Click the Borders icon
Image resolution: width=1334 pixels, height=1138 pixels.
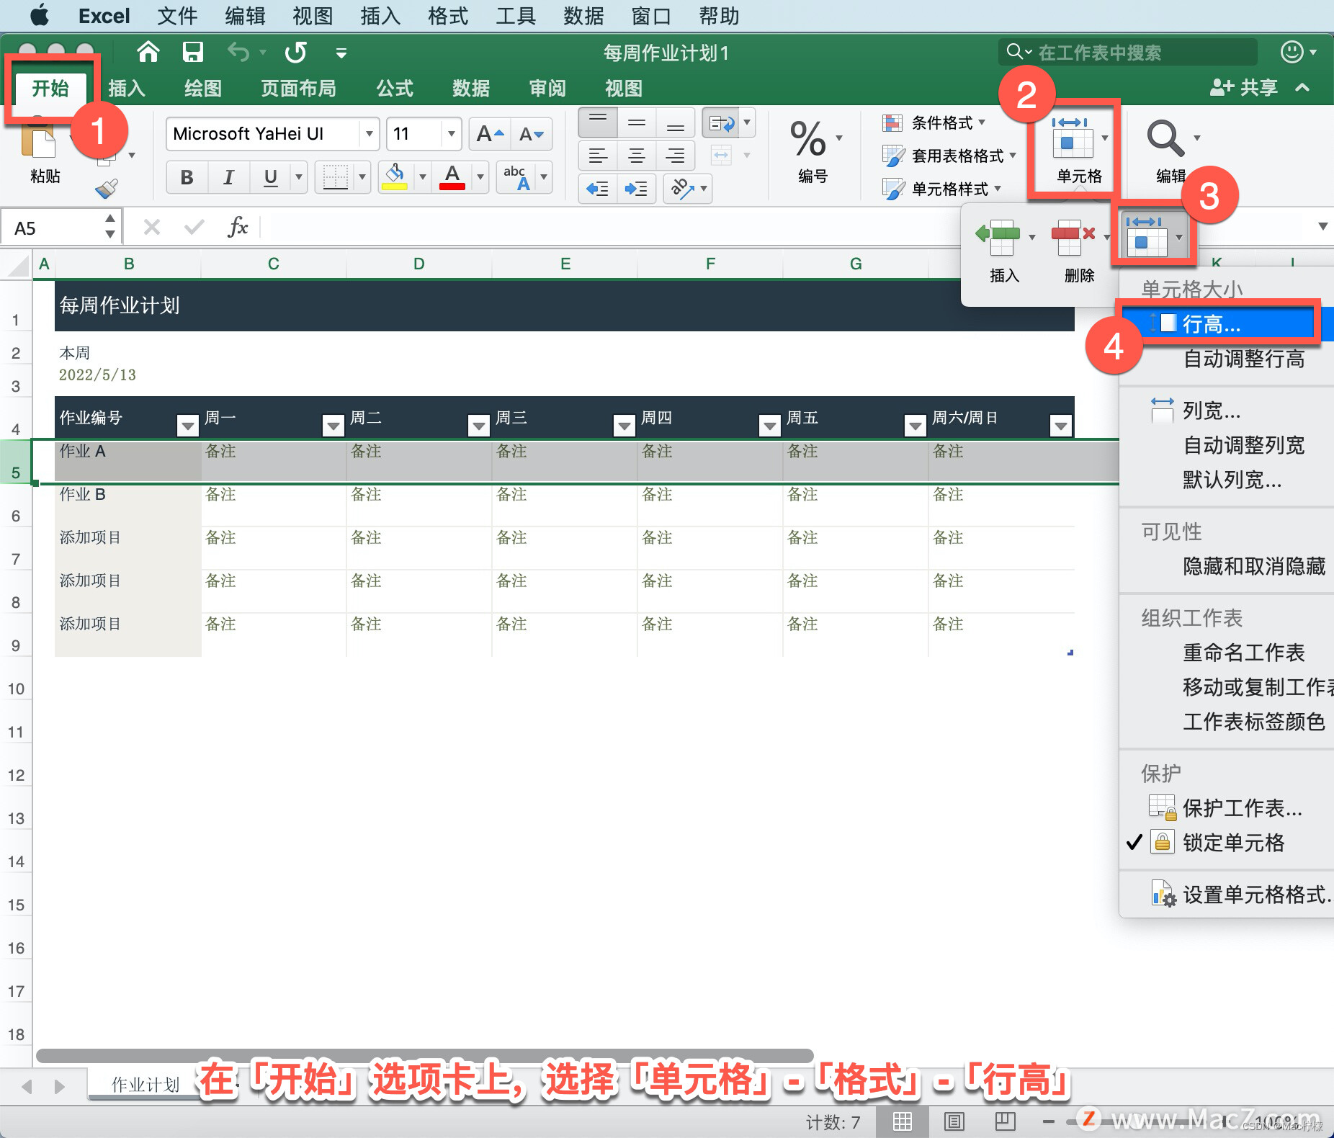pos(335,177)
